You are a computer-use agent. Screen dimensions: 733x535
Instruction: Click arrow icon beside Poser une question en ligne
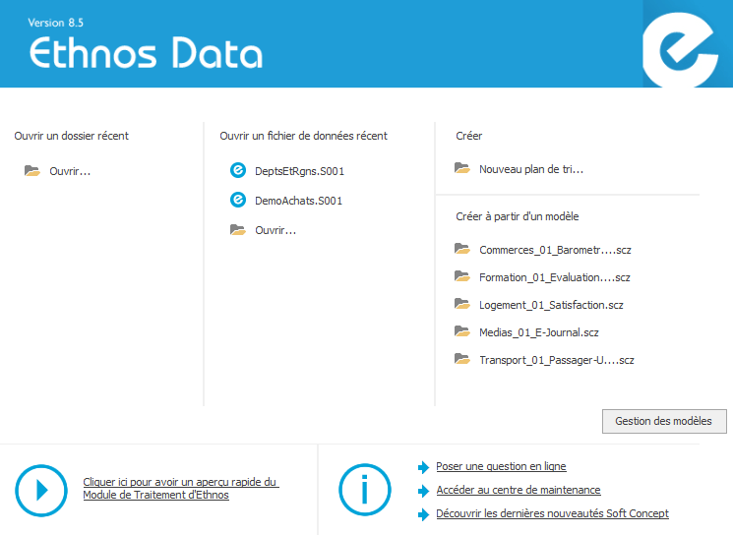423,467
